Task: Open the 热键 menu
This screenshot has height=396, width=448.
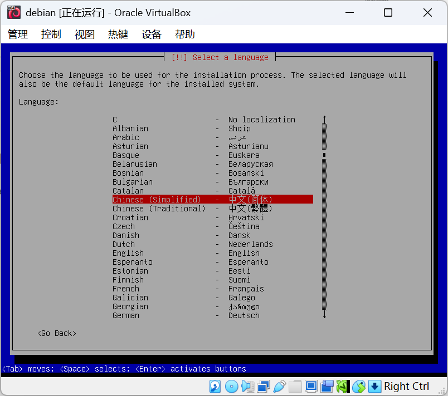Action: coord(118,34)
